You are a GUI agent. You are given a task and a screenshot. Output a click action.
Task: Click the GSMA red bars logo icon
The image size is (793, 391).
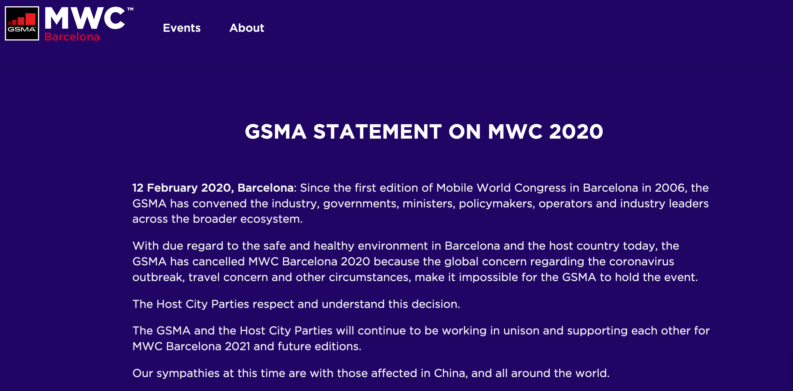point(22,23)
